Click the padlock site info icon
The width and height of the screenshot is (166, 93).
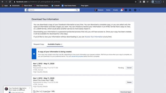[15, 2]
